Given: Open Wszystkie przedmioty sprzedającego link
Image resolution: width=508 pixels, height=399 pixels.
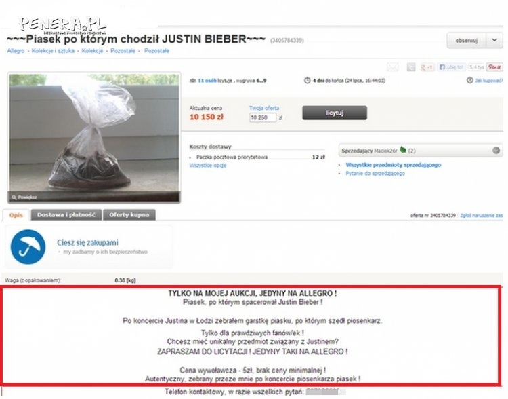Looking at the screenshot, I should tap(393, 165).
